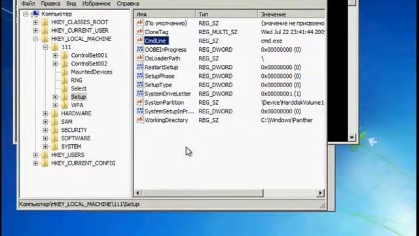Click the string icon of OsLoaderPath
The width and height of the screenshot is (419, 236).
click(x=139, y=58)
